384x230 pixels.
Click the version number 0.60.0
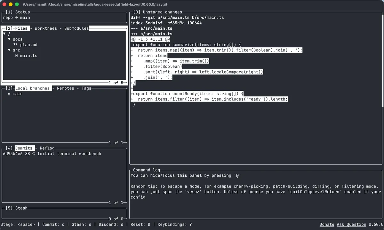pos(376,225)
